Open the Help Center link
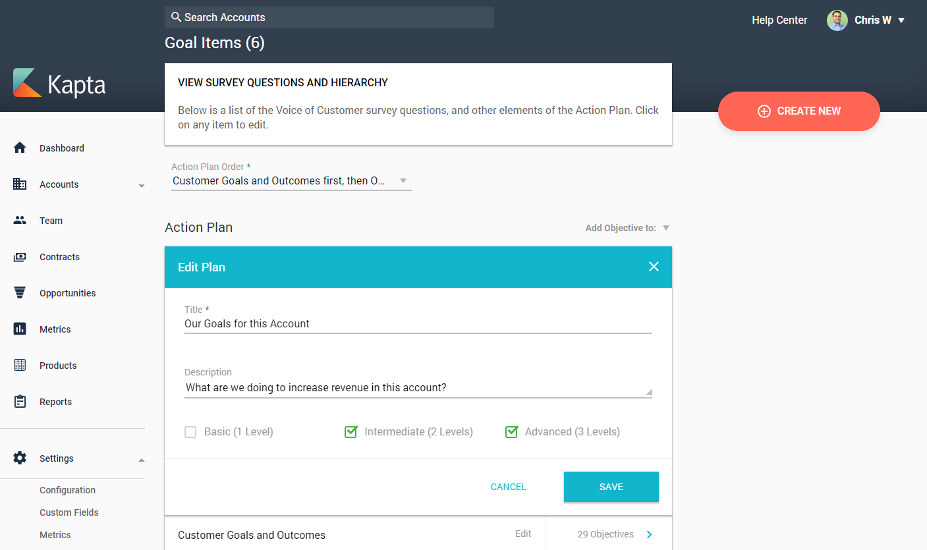The height and width of the screenshot is (550, 927). point(779,20)
